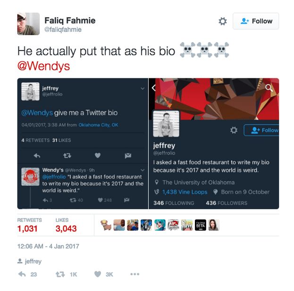The width and height of the screenshot is (294, 291).
Task: Open the jeffrey profile screenshot image
Action: [214, 144]
